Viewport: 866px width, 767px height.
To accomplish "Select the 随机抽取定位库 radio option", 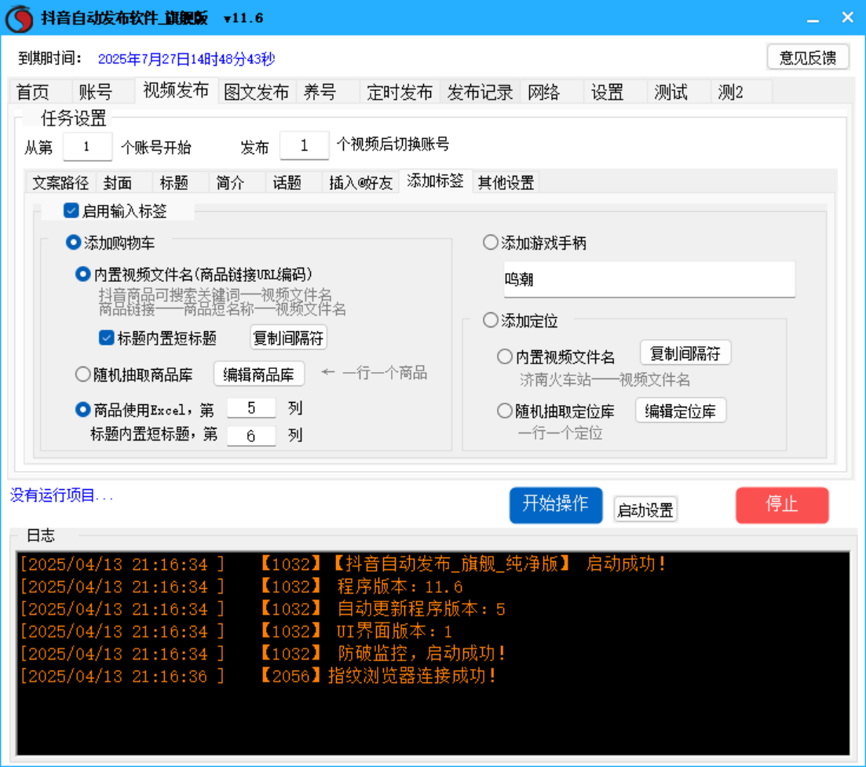I will [x=505, y=411].
